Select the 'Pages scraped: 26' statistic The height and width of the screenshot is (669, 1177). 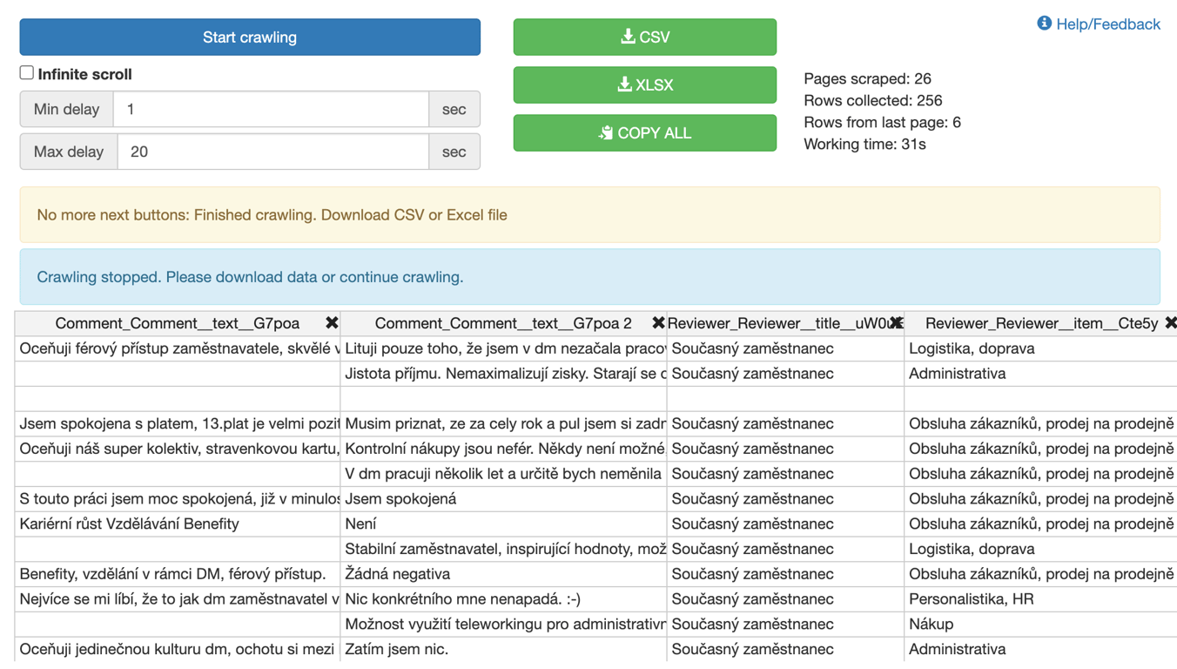[x=867, y=78]
